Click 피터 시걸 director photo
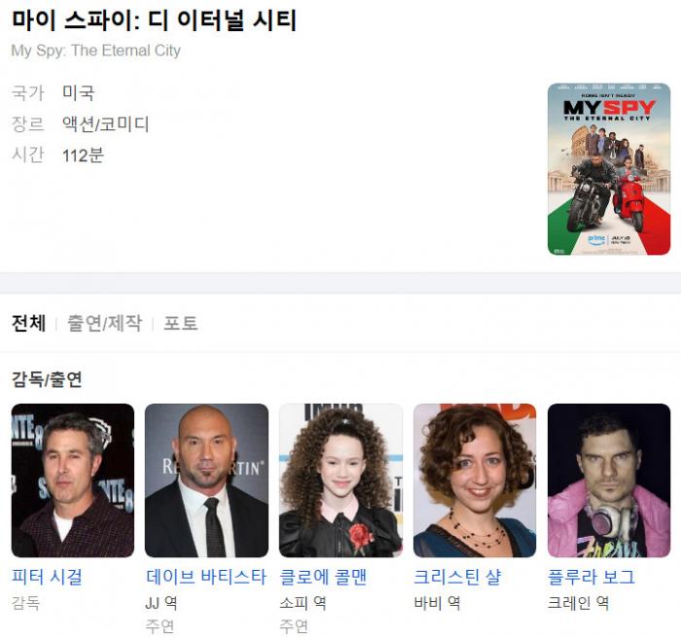This screenshot has height=637, width=681. point(73,480)
